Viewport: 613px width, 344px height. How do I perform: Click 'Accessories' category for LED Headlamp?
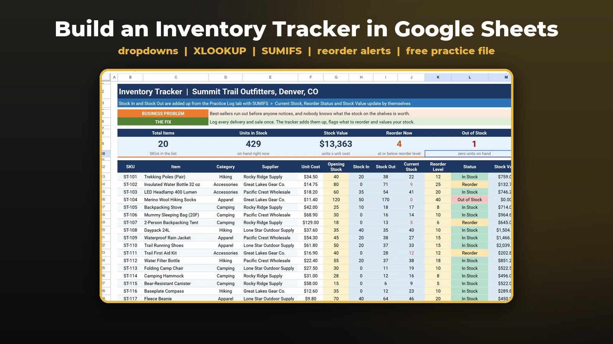226,192
